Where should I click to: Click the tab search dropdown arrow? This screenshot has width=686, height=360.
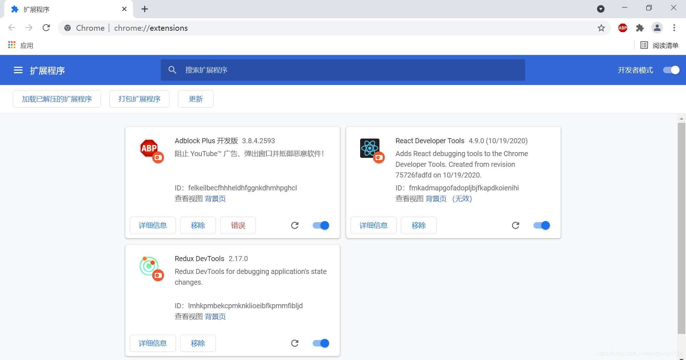pos(601,9)
